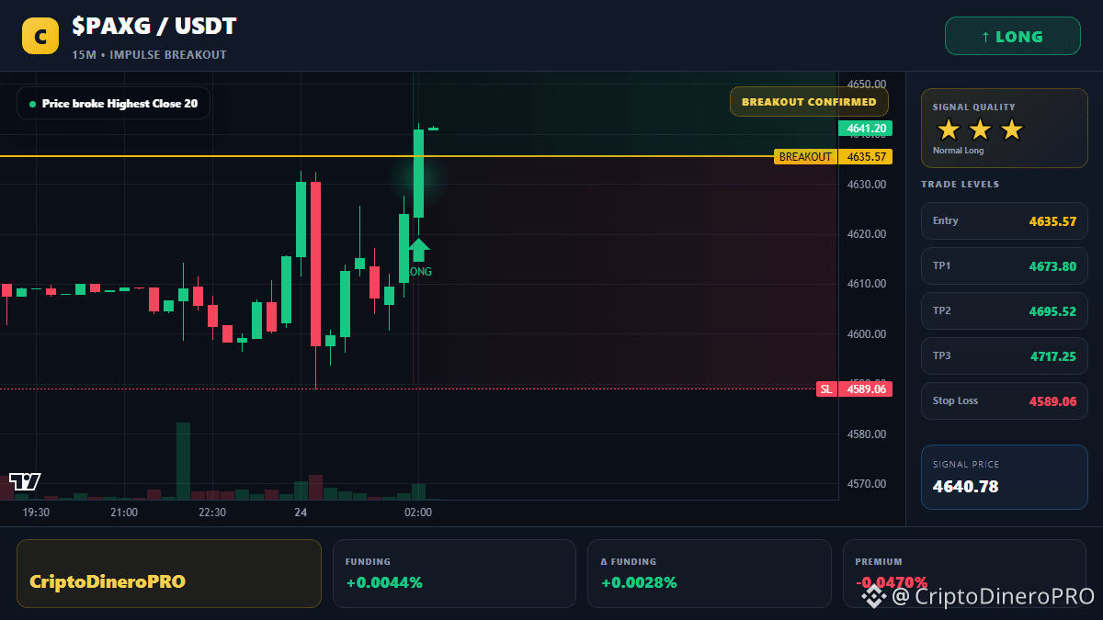The width and height of the screenshot is (1103, 620).
Task: Click the green LONG button
Action: pyautogui.click(x=1013, y=37)
